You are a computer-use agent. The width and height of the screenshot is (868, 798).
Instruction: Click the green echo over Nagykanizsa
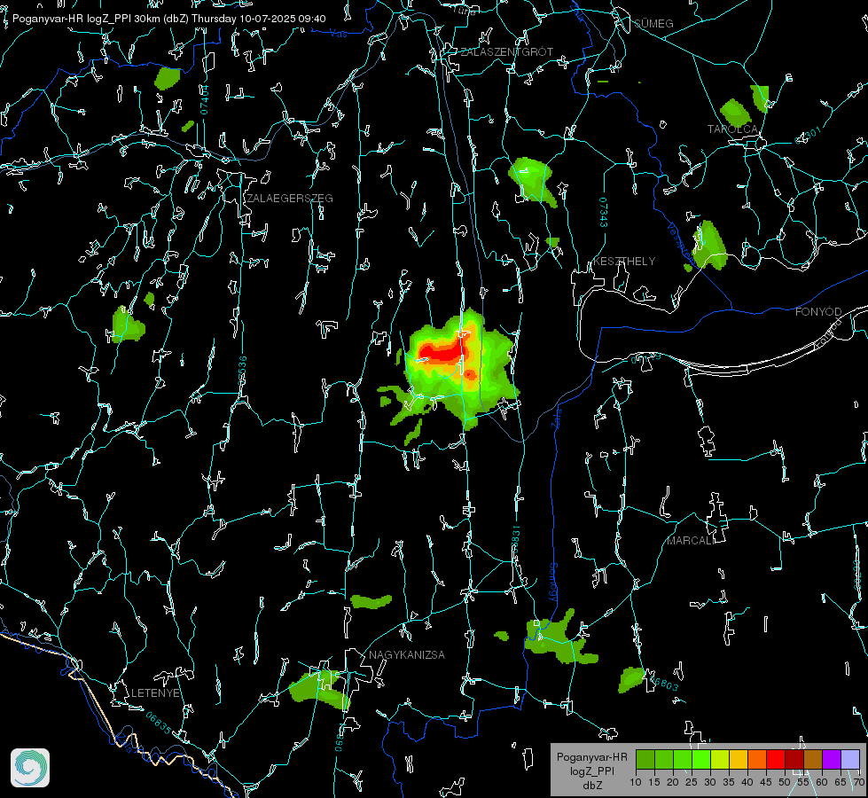point(319,690)
